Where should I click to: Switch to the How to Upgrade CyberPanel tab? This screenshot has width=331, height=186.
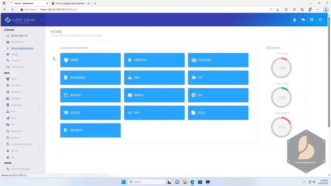coord(70,4)
